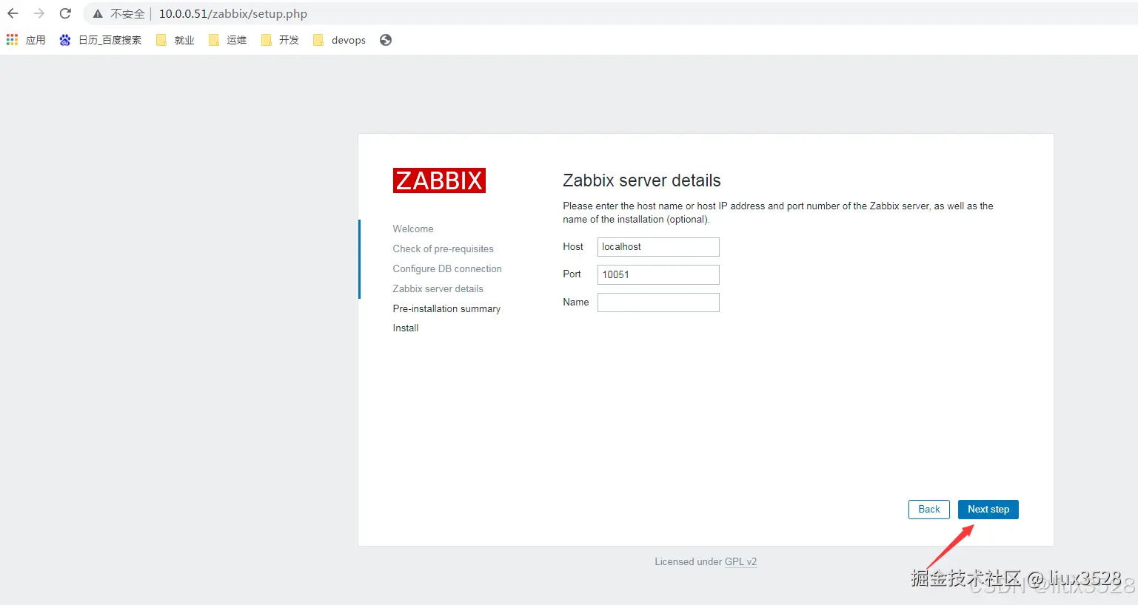Select Configure DB connection step
Screen dimensions: 1138x605
(x=447, y=269)
